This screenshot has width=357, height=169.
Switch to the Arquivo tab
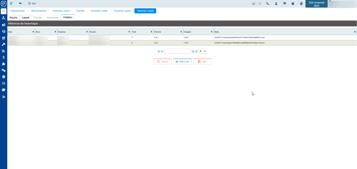point(13,17)
